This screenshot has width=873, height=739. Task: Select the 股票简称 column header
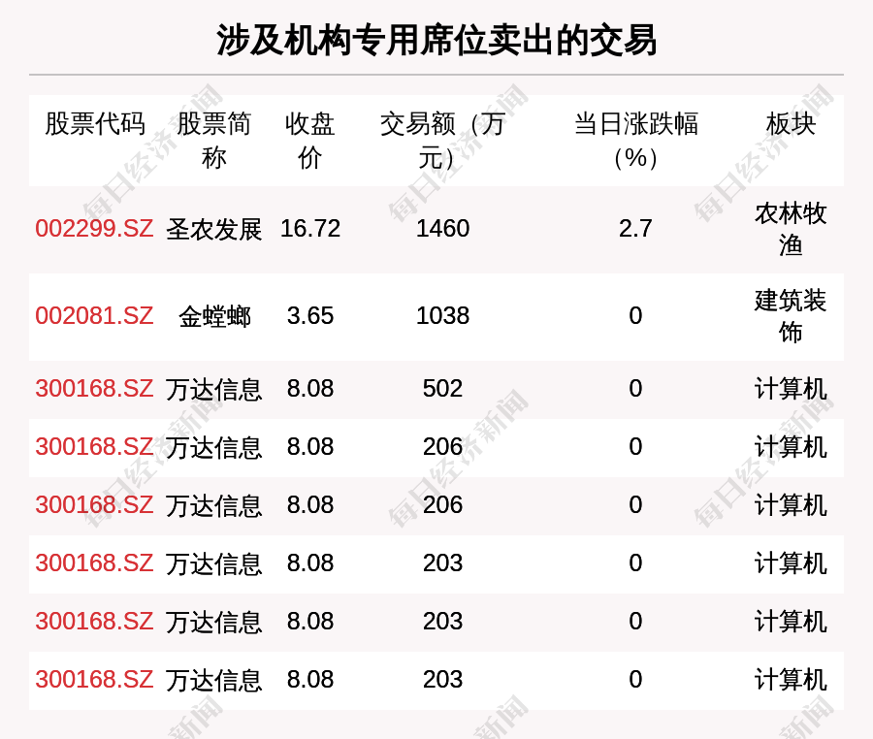coord(213,141)
